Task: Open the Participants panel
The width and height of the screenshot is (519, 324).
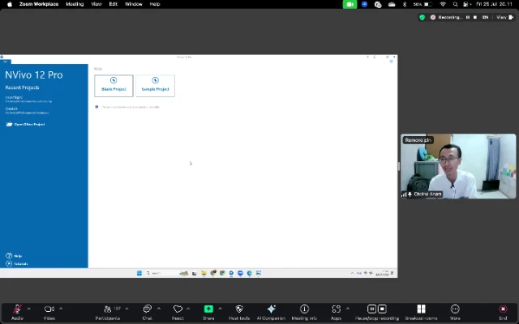Action: pos(108,312)
